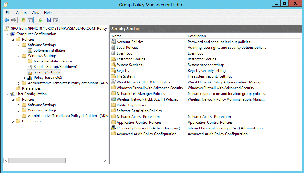Click the Back arrow in the toolbar
Image resolution: width=304 pixels, height=173 pixels.
point(7,20)
